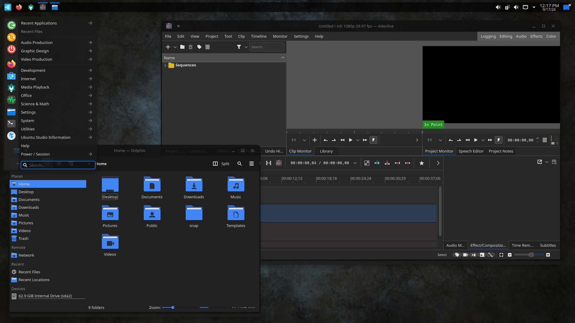The width and height of the screenshot is (575, 323).
Task: Open the bin filter dropdown arrow
Action: (246, 47)
